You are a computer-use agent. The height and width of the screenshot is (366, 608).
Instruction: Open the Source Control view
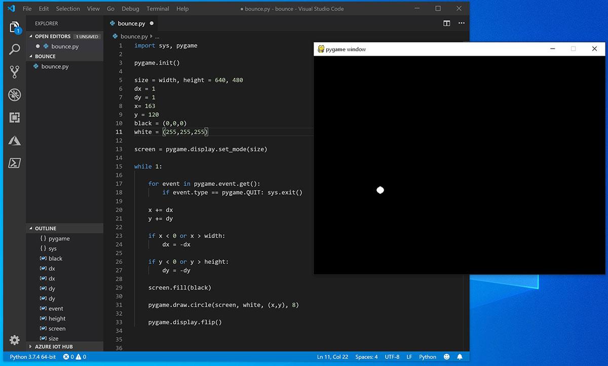[x=14, y=72]
